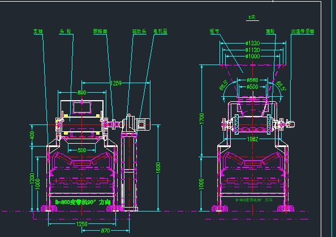Pick the 870 dimension text
This screenshot has width=336, height=237.
[x=105, y=231]
